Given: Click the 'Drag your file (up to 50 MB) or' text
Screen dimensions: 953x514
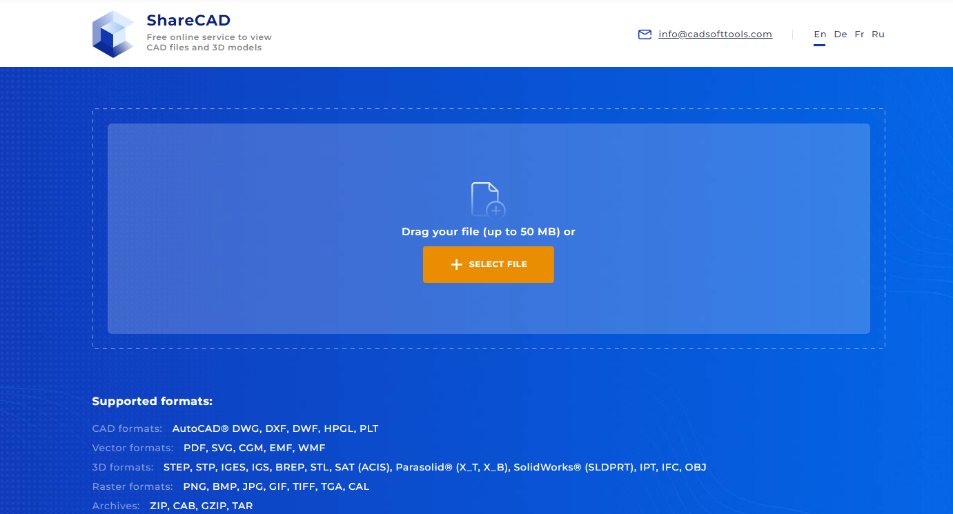Looking at the screenshot, I should 489,232.
